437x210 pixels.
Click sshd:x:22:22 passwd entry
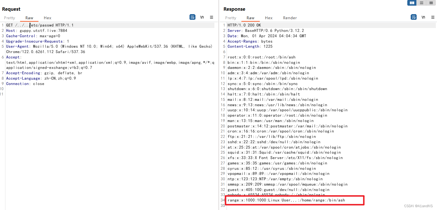[x=274, y=142]
